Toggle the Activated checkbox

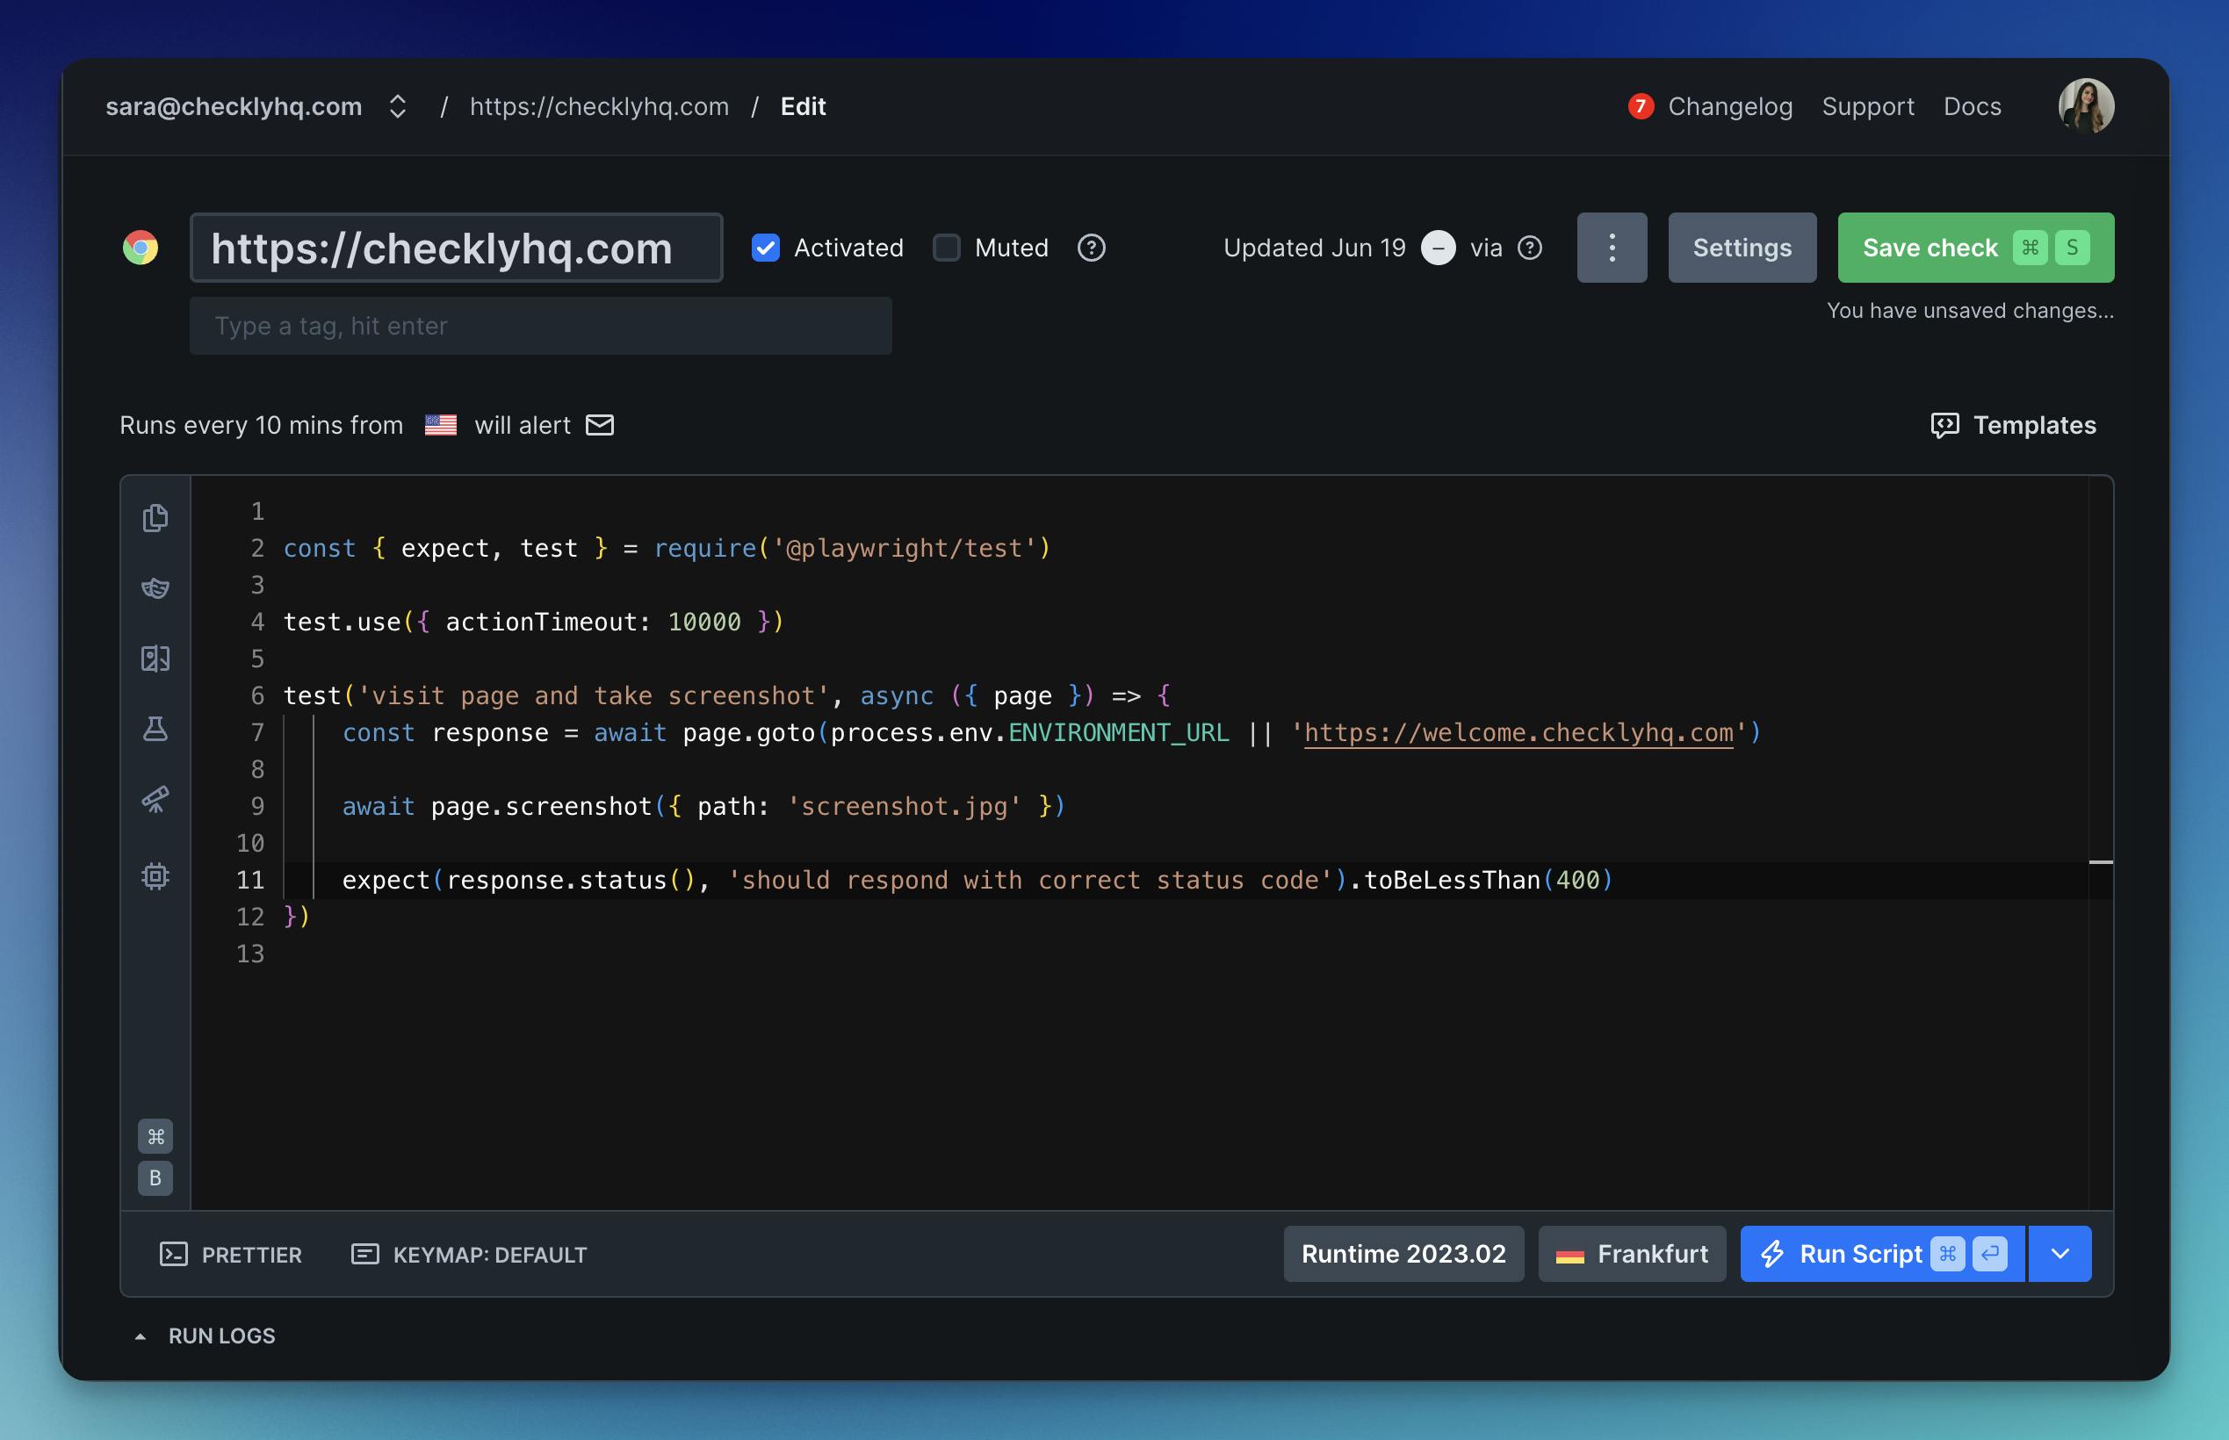click(x=766, y=248)
